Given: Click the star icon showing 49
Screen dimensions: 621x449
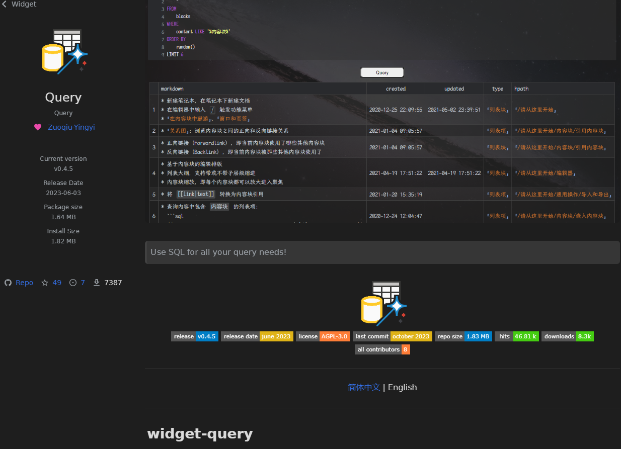Looking at the screenshot, I should tap(45, 283).
